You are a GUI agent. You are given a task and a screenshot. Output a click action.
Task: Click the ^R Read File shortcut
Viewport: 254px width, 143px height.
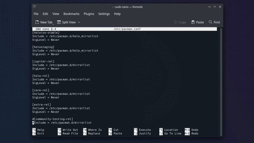point(68,133)
